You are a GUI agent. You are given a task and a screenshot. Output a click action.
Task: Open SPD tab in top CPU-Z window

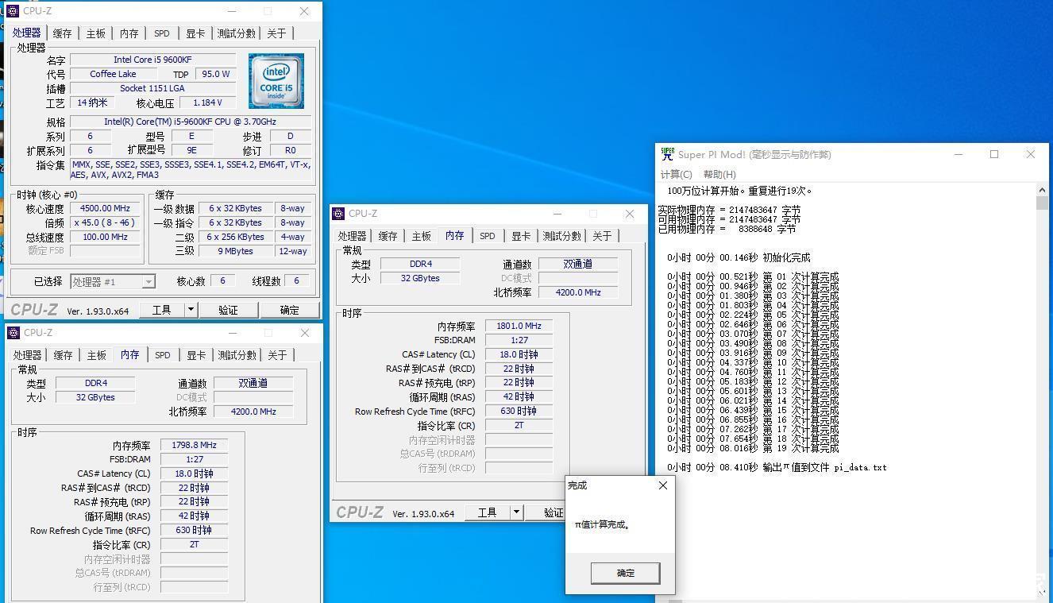click(x=162, y=33)
